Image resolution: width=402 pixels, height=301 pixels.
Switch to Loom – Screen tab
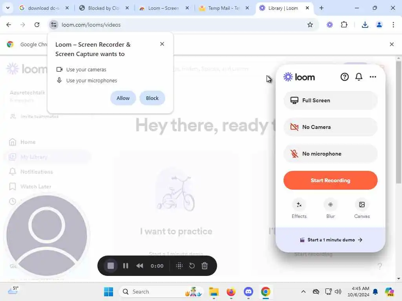point(163,8)
